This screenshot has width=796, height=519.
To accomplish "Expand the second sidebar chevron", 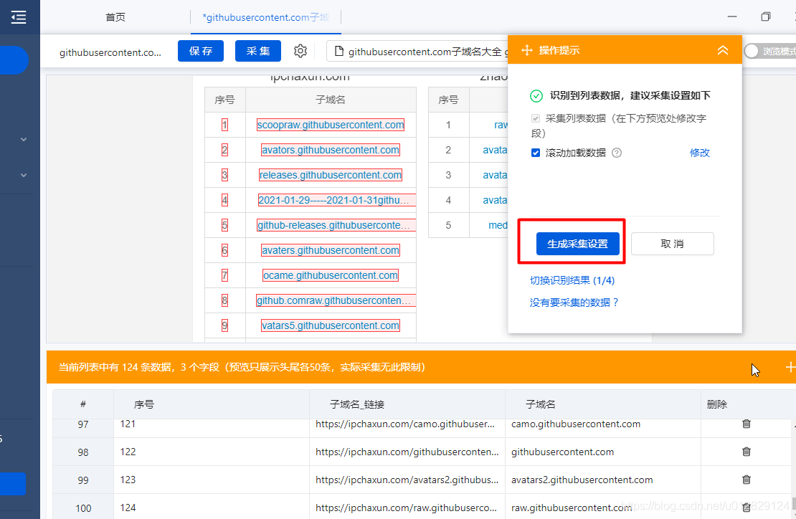I will click(24, 175).
